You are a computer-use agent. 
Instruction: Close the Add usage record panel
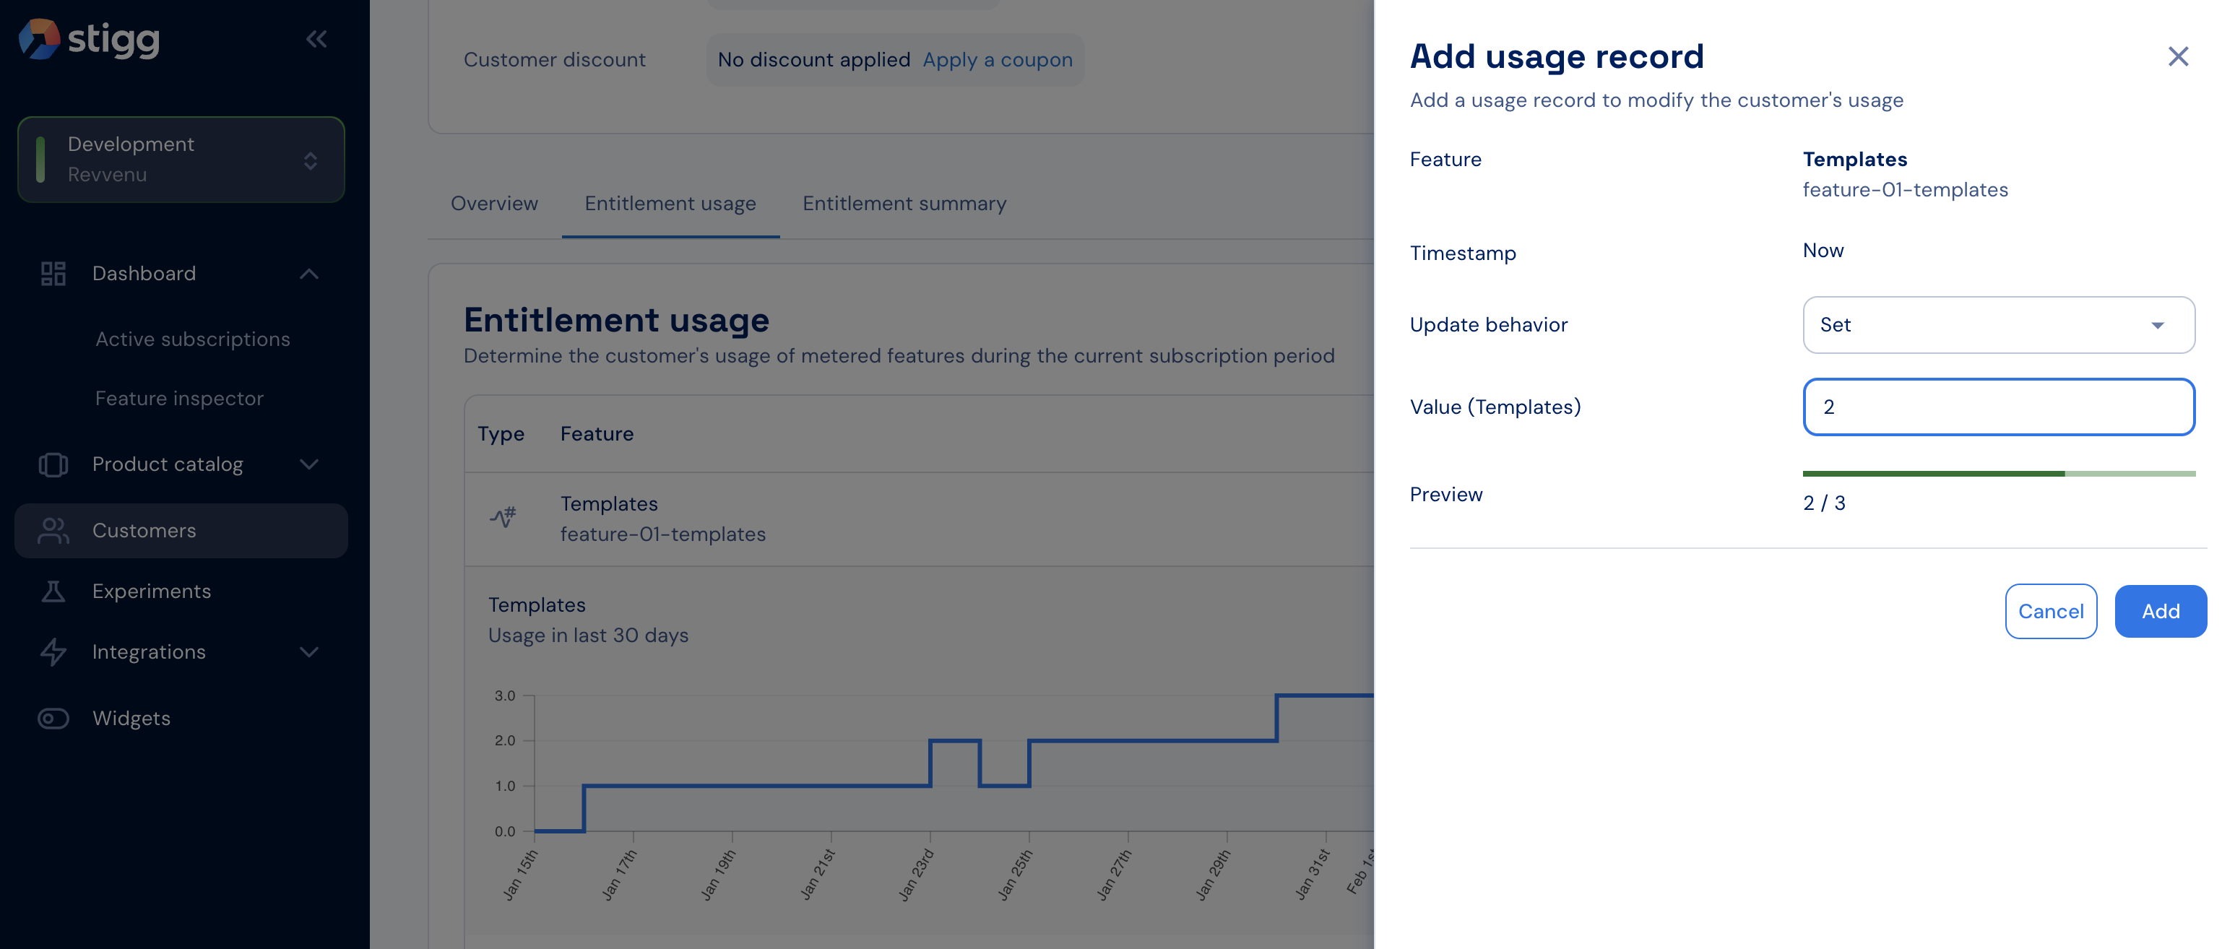tap(2178, 56)
